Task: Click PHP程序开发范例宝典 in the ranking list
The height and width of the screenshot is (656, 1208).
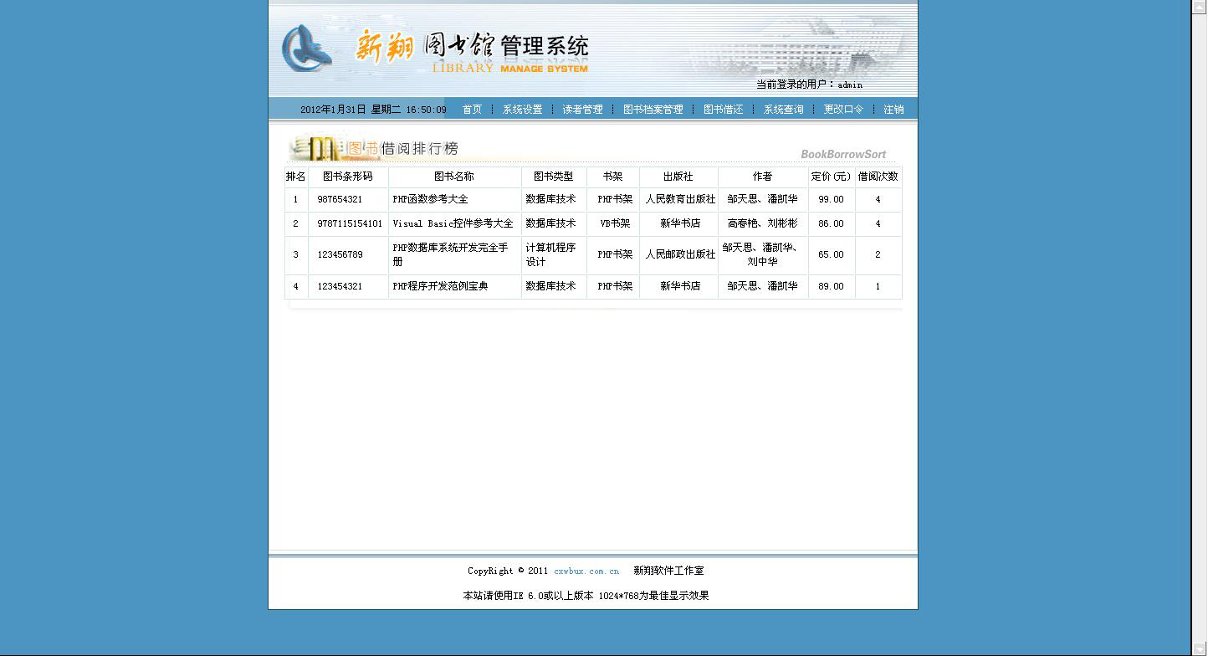Action: pyautogui.click(x=440, y=286)
